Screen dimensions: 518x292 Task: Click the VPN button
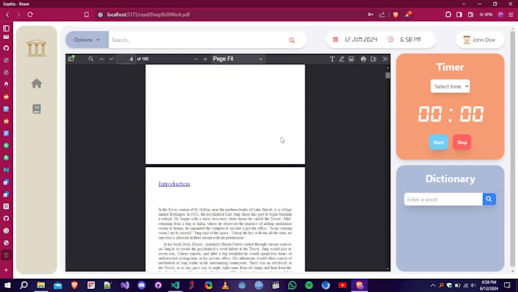(486, 14)
